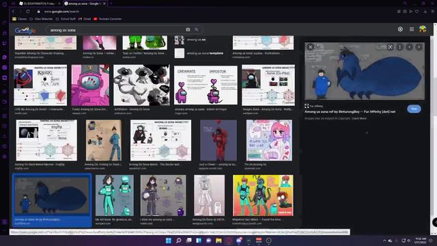The width and height of the screenshot is (437, 246).
Task: Click the Google logo
Action: tap(25, 30)
